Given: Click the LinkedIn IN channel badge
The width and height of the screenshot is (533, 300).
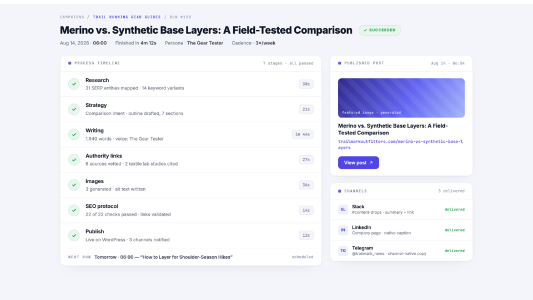Looking at the screenshot, I should click(343, 230).
